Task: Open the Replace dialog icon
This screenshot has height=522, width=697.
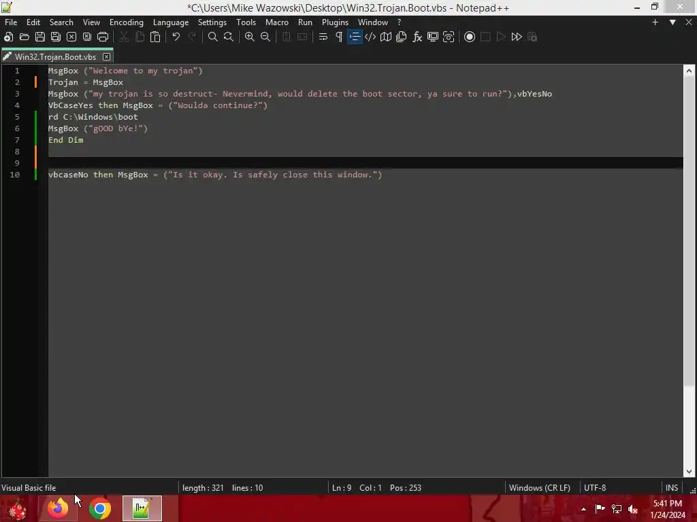Action: click(x=229, y=37)
